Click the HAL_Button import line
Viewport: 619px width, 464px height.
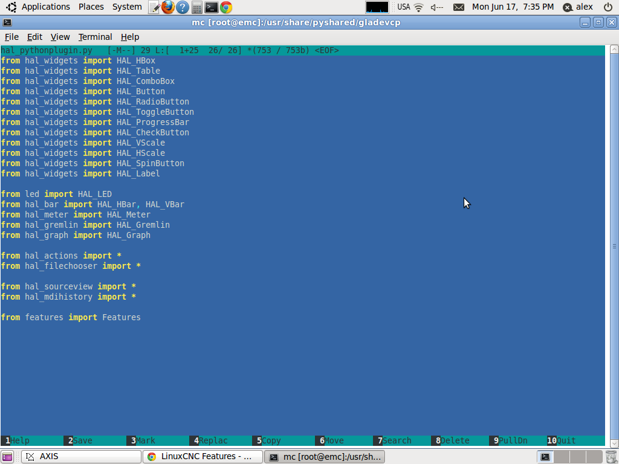coord(83,92)
